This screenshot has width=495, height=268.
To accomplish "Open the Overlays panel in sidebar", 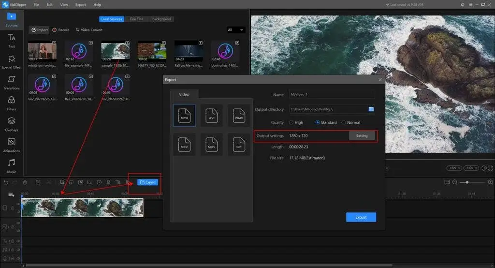I will (x=12, y=124).
